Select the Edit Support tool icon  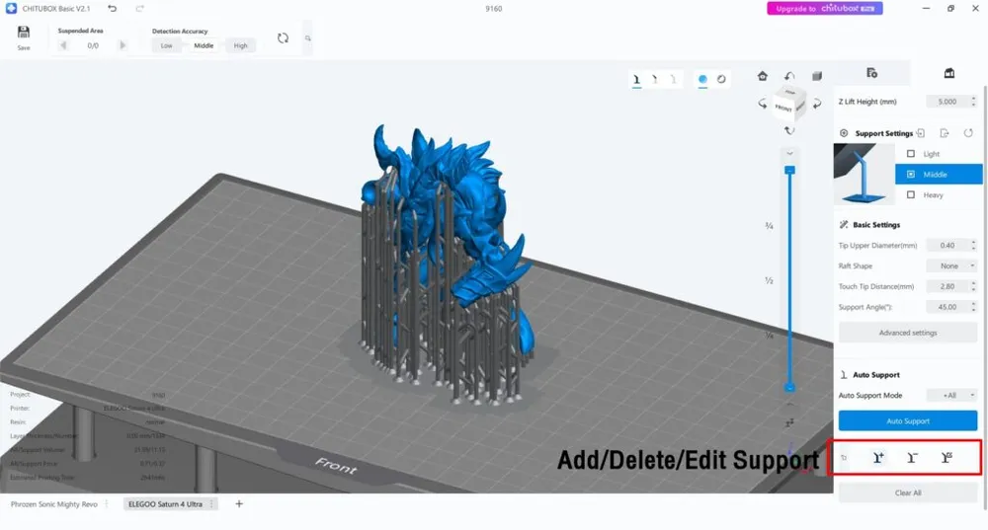coord(947,457)
